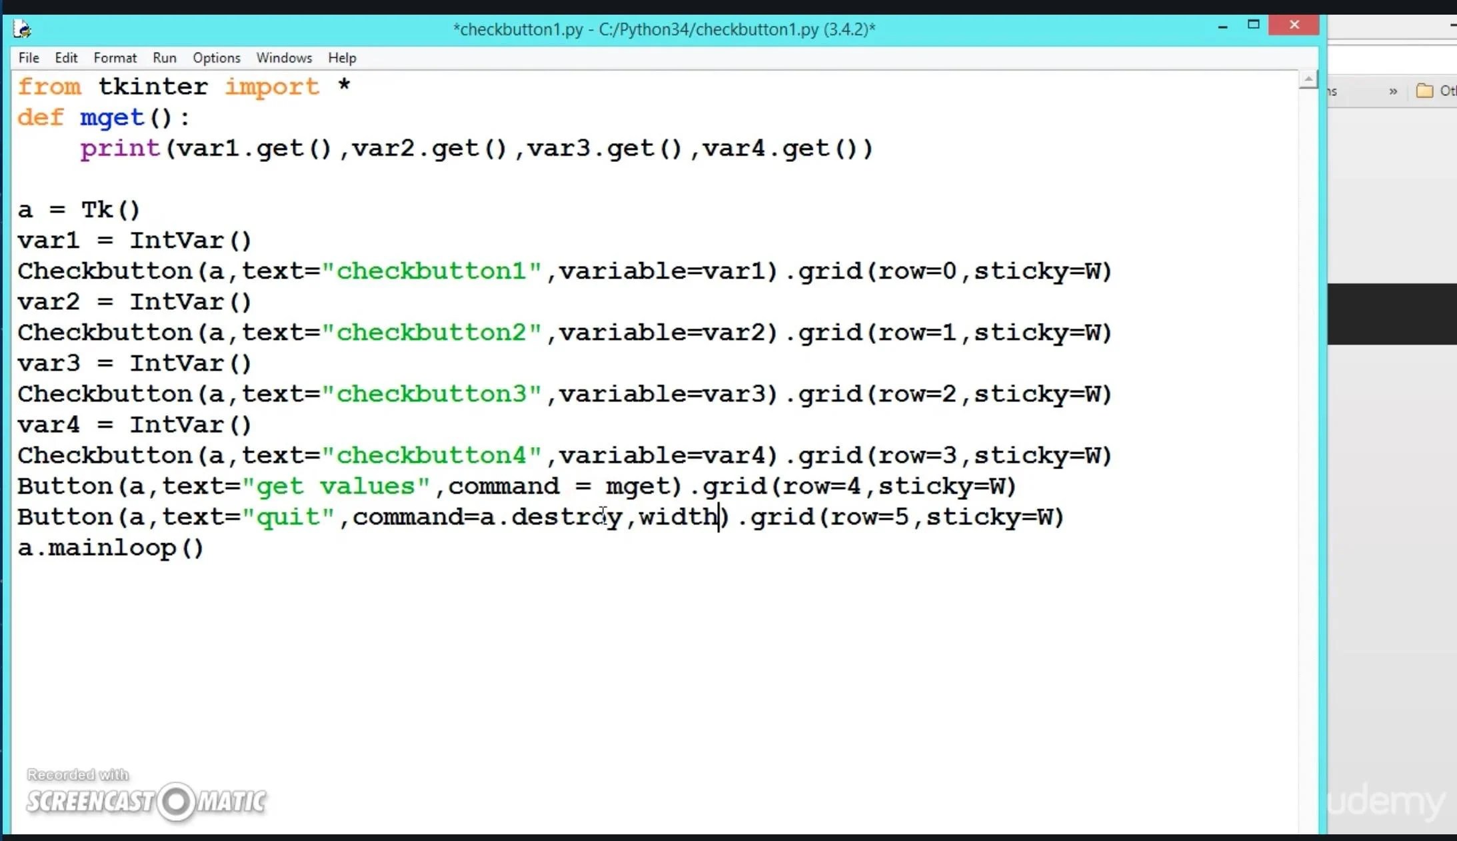
Task: Place cursor in the a.mainloop() line
Action: (110, 548)
